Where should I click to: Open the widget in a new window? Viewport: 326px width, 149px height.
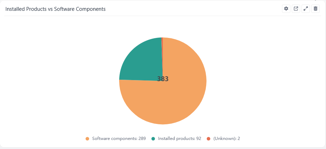pyautogui.click(x=296, y=9)
